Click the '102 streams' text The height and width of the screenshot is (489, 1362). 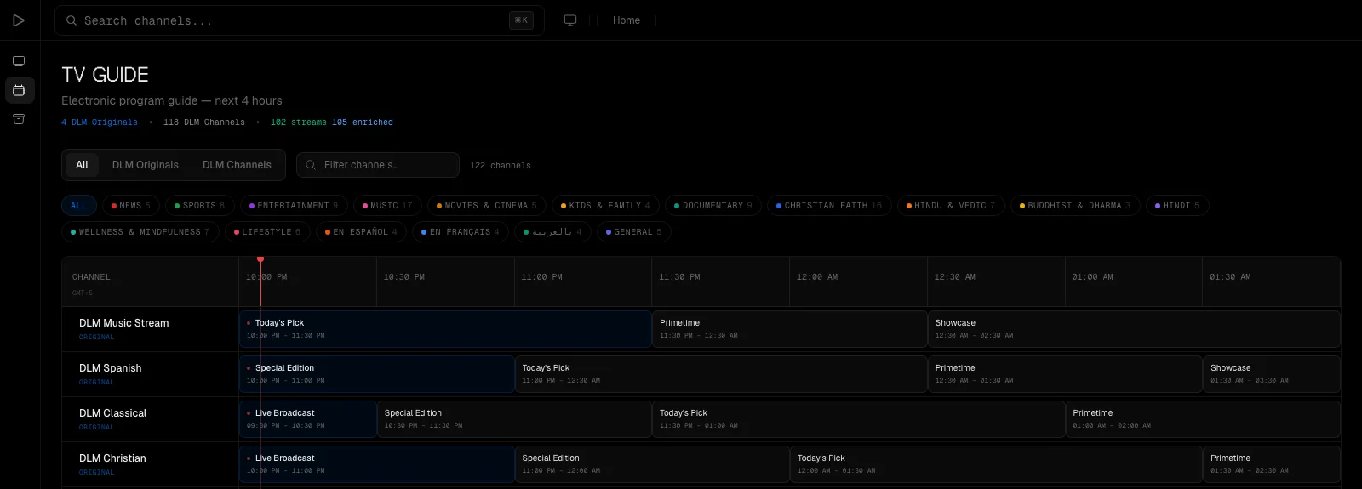pyautogui.click(x=299, y=122)
